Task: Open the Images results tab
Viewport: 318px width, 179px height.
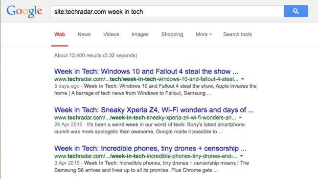Action: click(140, 35)
